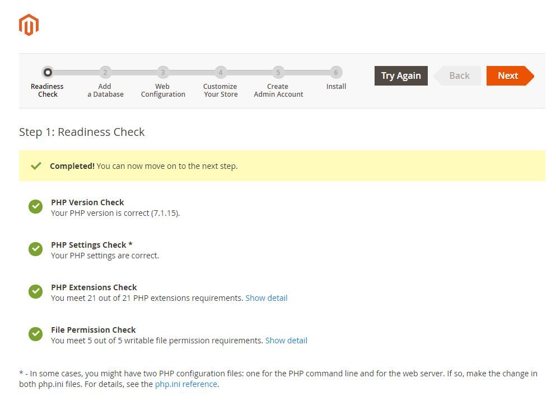
Task: Show detail for file permission requirements
Action: (286, 341)
